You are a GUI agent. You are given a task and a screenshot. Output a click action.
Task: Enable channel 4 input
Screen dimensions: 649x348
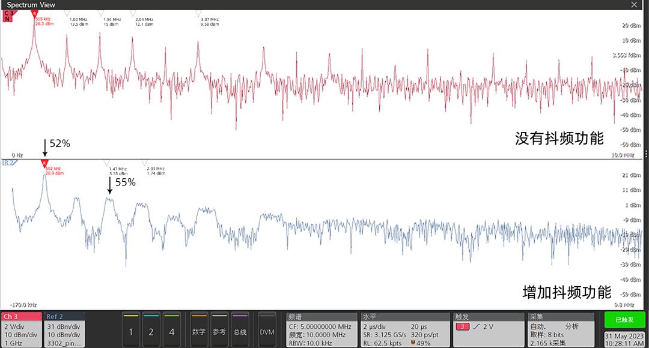click(x=171, y=330)
